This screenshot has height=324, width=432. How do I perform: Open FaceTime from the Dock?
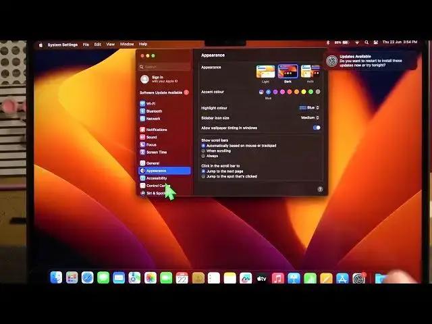point(166,277)
